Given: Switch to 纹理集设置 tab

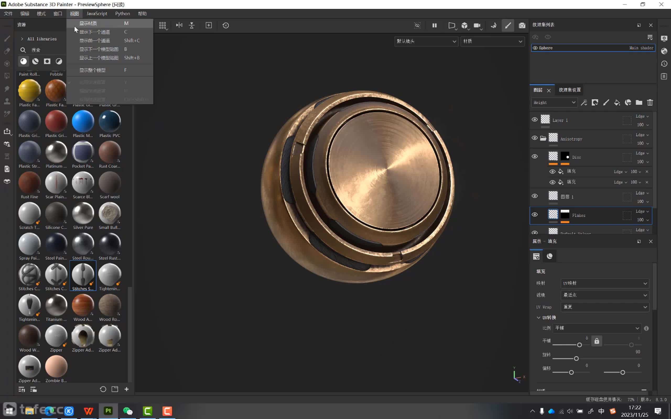Looking at the screenshot, I should click(570, 90).
